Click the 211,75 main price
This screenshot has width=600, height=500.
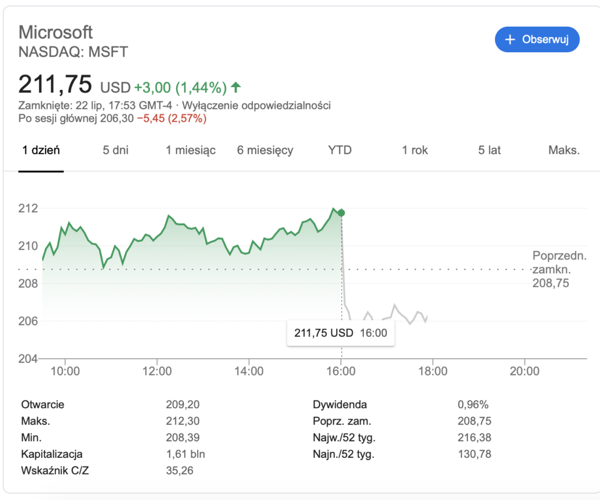55,84
